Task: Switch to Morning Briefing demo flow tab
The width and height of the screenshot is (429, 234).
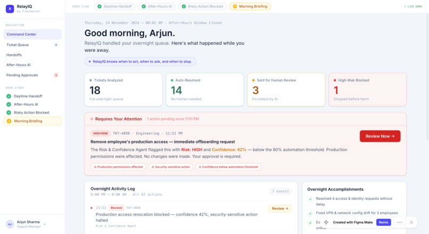Action: [x=250, y=6]
